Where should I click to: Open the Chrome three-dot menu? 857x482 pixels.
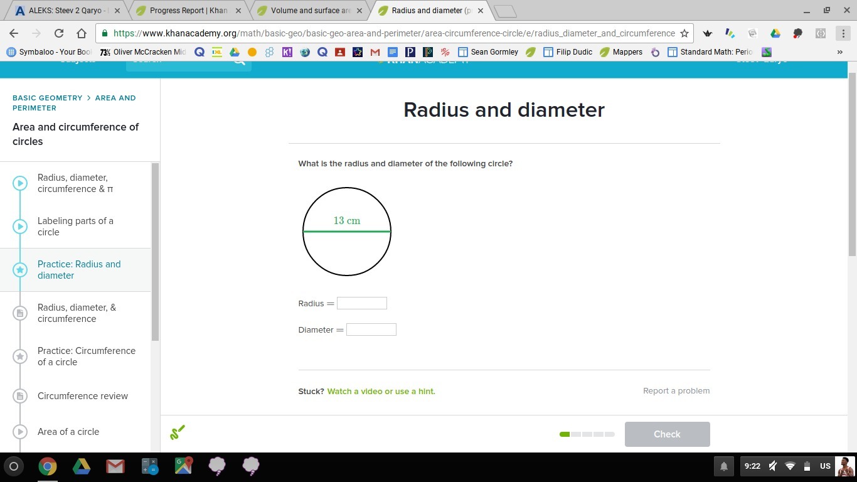843,33
